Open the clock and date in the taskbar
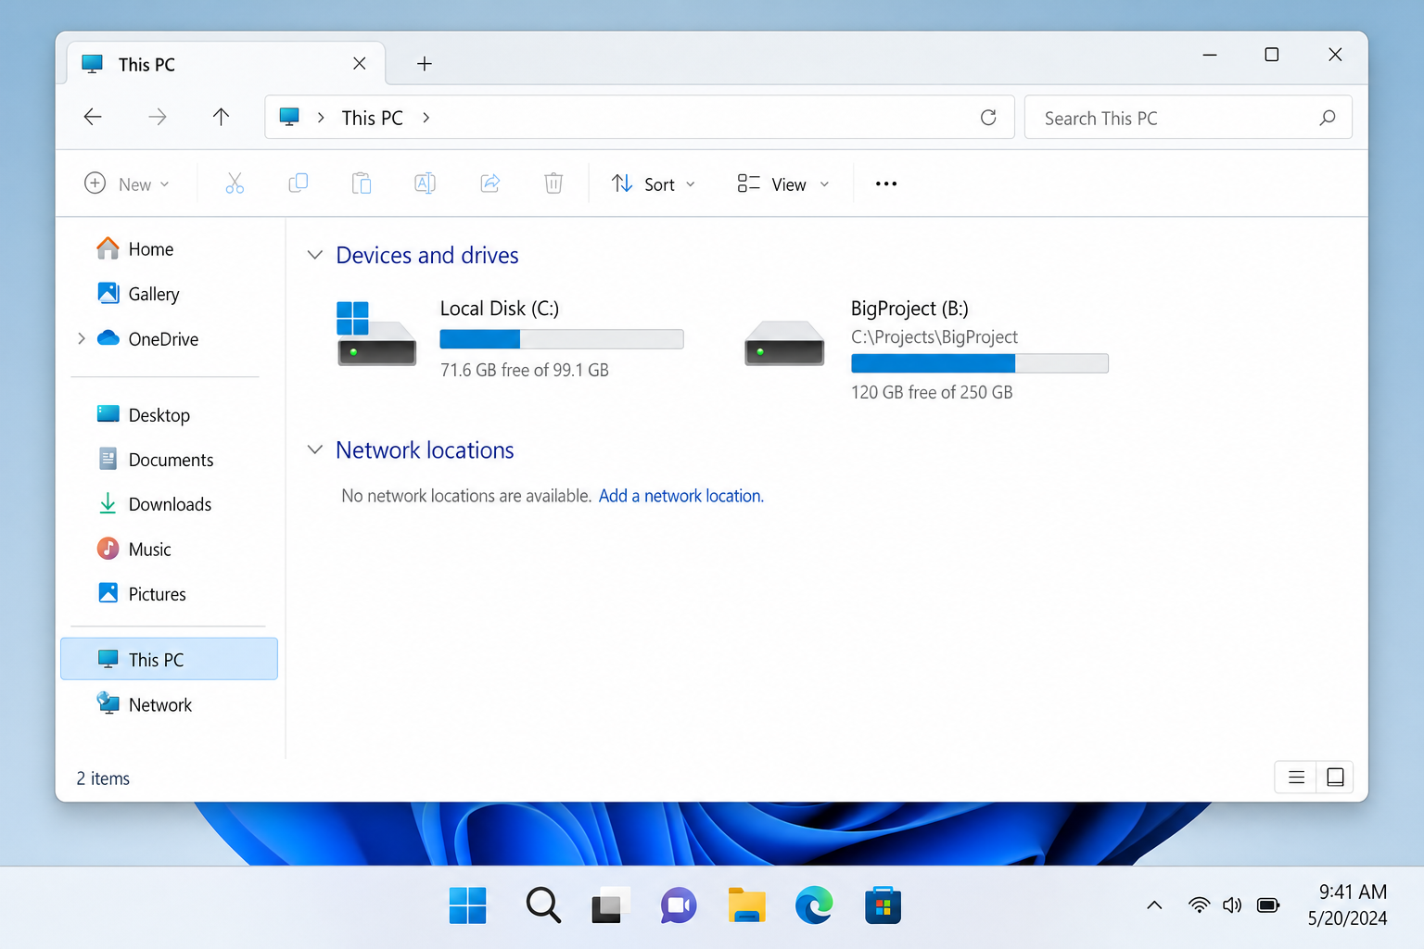 [1348, 905]
